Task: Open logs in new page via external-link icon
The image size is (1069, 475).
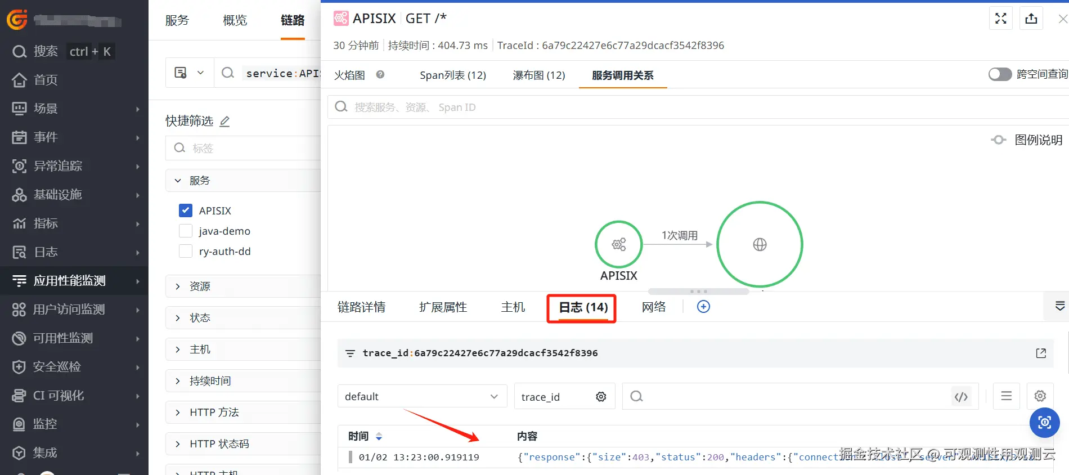Action: click(1041, 353)
